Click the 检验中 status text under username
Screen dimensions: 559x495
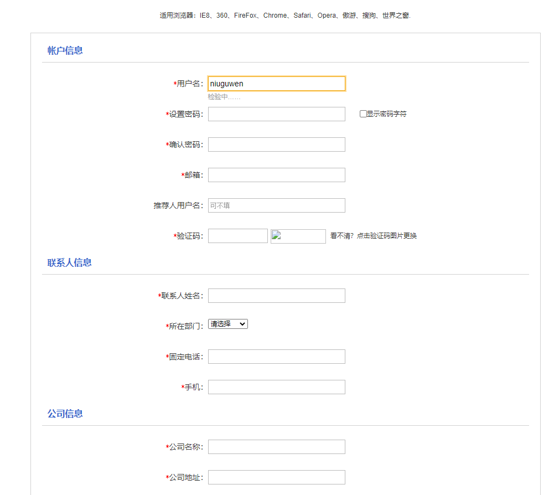(225, 97)
